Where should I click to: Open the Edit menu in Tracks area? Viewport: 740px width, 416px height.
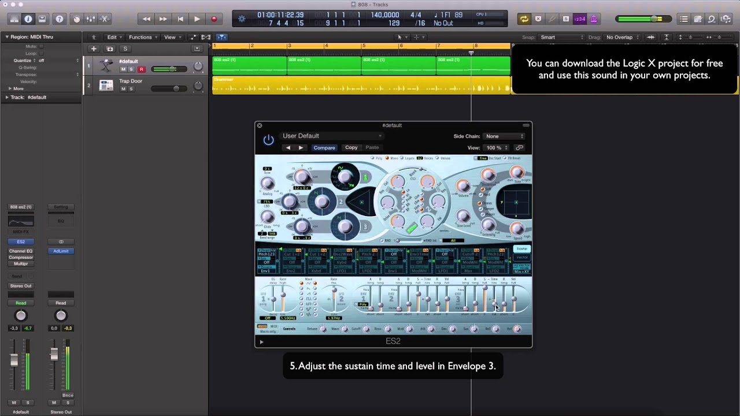[114, 37]
